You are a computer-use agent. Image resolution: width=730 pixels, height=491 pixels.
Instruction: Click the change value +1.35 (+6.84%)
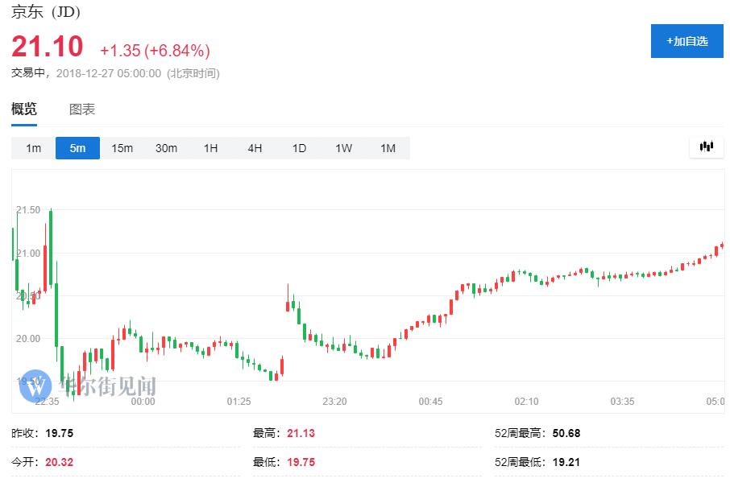pos(155,50)
